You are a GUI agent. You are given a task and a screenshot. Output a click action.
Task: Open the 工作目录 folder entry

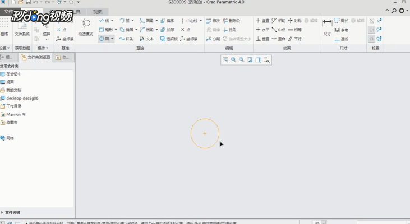click(11, 106)
